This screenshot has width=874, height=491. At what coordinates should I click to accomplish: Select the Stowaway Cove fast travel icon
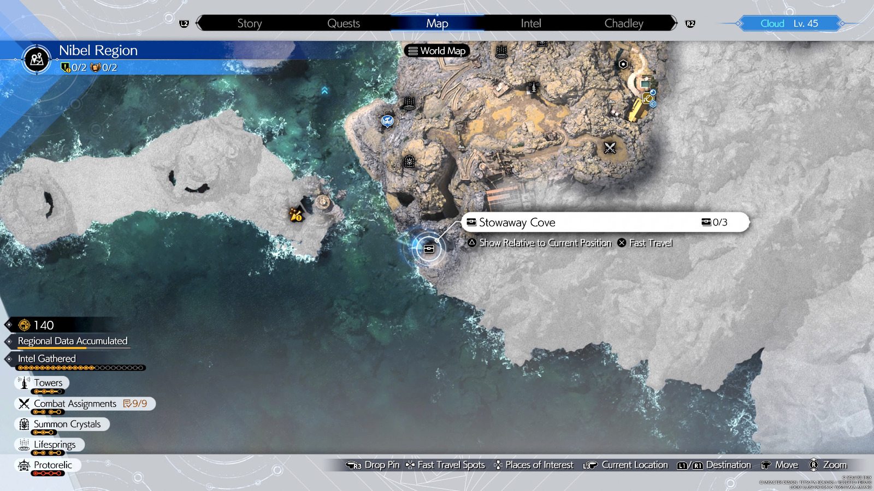428,248
